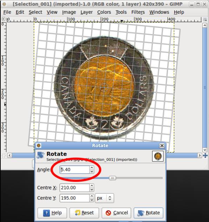This screenshot has width=209, height=222.
Task: Open Help for the Rotate dialog
Action: [52, 213]
